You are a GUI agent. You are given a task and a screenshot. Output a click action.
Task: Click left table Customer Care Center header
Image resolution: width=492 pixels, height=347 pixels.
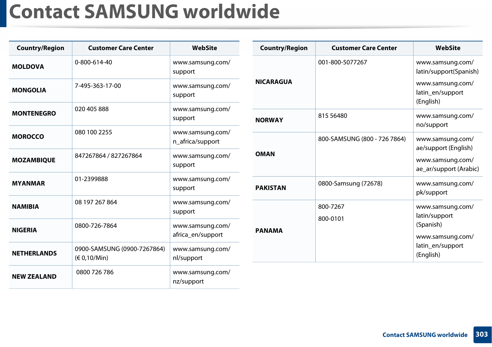click(121, 48)
